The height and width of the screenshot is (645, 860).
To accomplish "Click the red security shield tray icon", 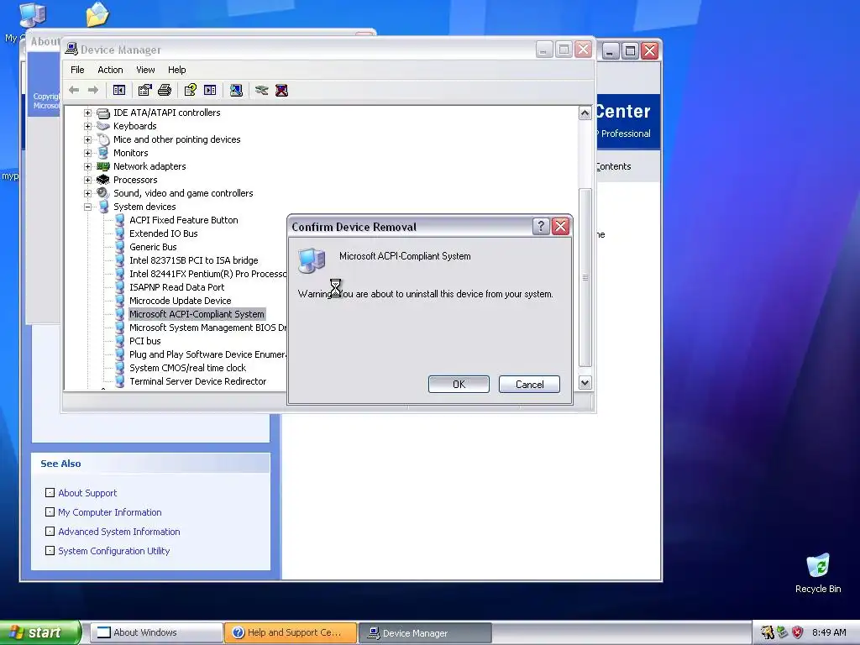I will tap(798, 632).
